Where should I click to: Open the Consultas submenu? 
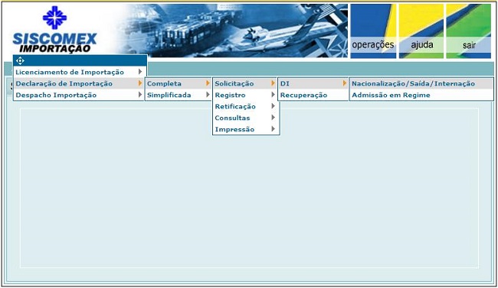click(246, 118)
